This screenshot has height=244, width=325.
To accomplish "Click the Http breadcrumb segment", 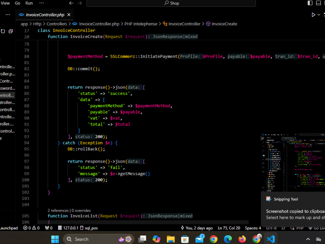I will click(x=37, y=24).
